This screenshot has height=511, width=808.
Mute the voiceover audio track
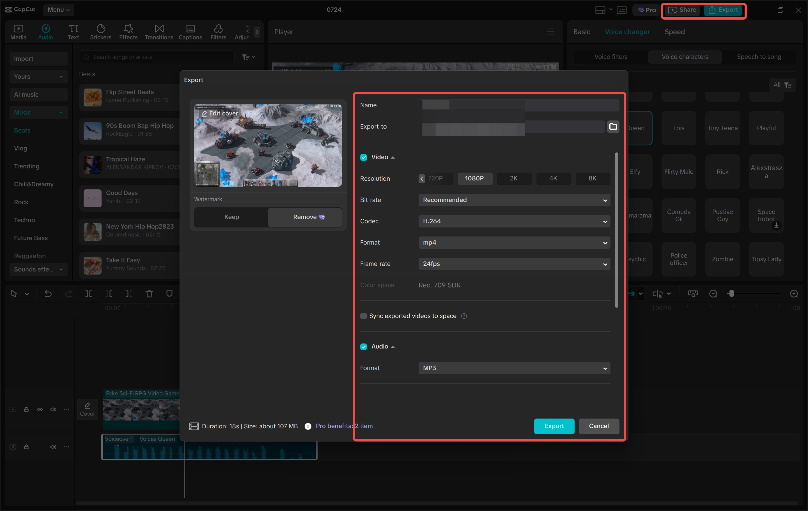click(53, 447)
